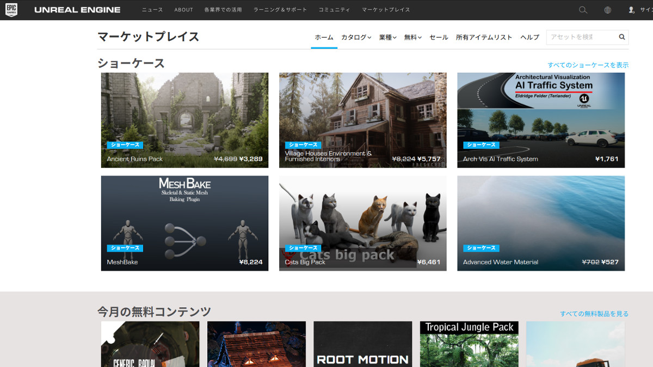Open Tropical Jungle Pack free thumbnail

[469, 344]
